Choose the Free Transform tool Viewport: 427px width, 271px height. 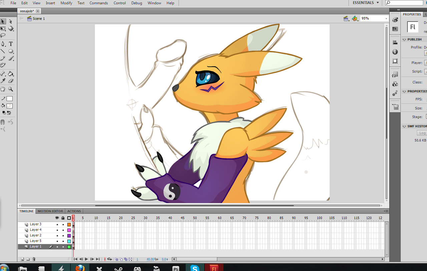[x=3, y=29]
